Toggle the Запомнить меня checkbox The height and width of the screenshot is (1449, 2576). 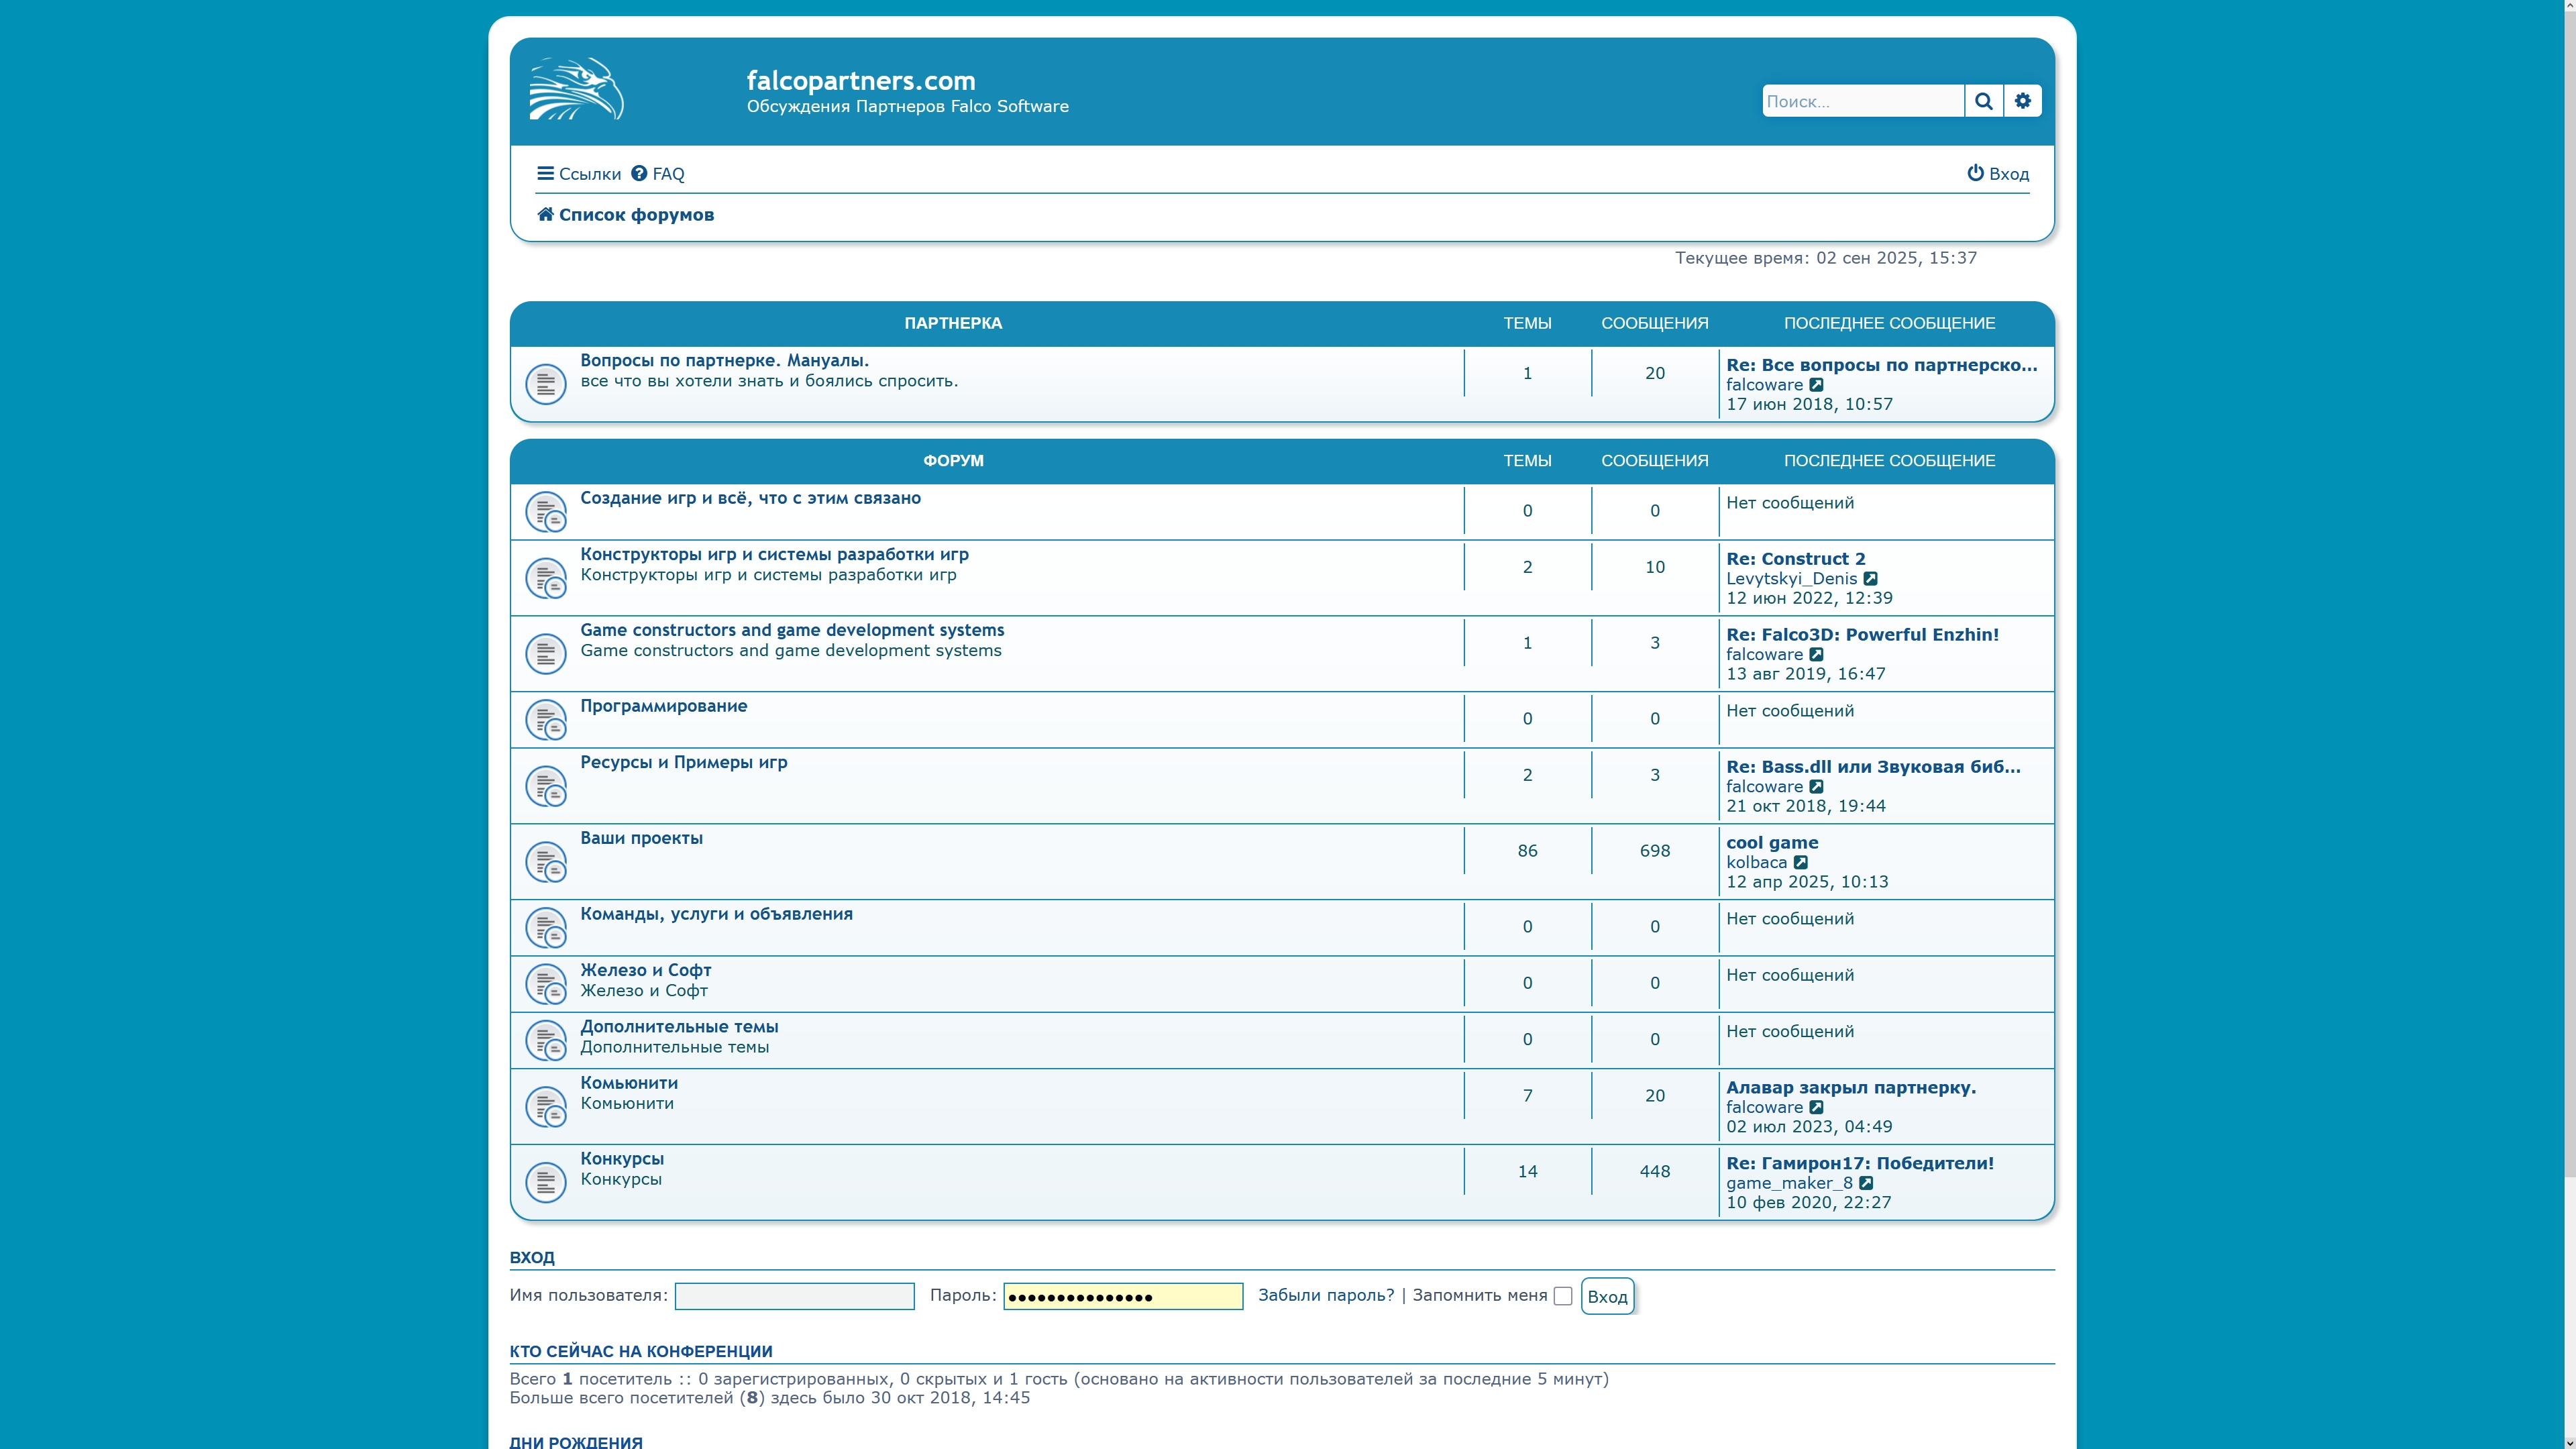tap(1563, 1296)
